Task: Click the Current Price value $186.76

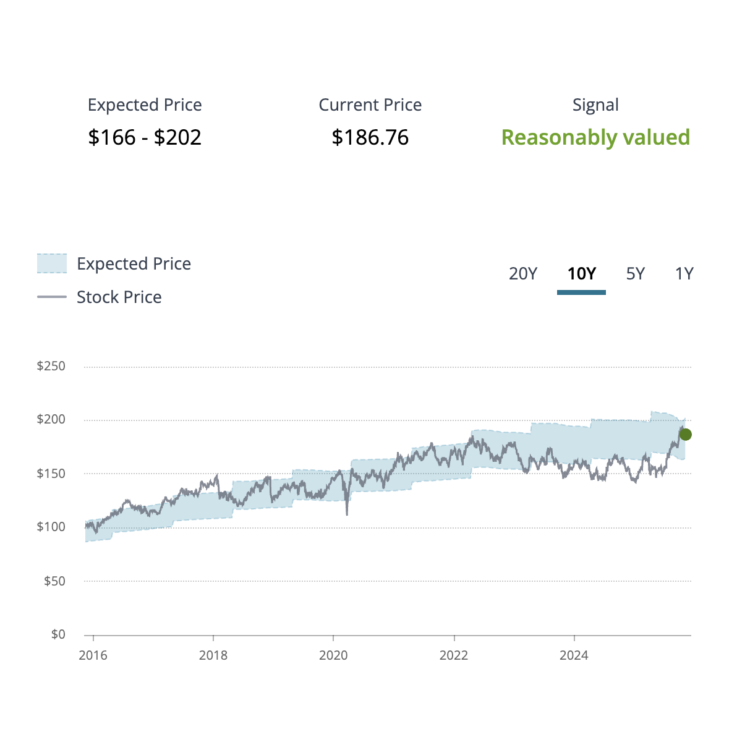Action: pos(370,137)
